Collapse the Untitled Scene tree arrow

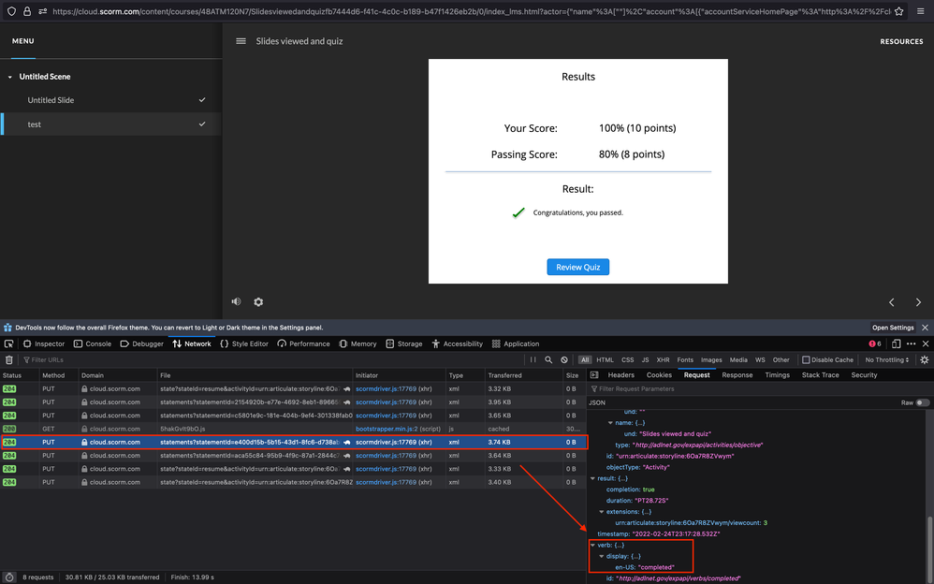tap(10, 77)
